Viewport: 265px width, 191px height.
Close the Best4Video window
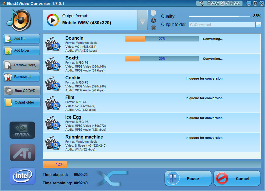point(261,3)
